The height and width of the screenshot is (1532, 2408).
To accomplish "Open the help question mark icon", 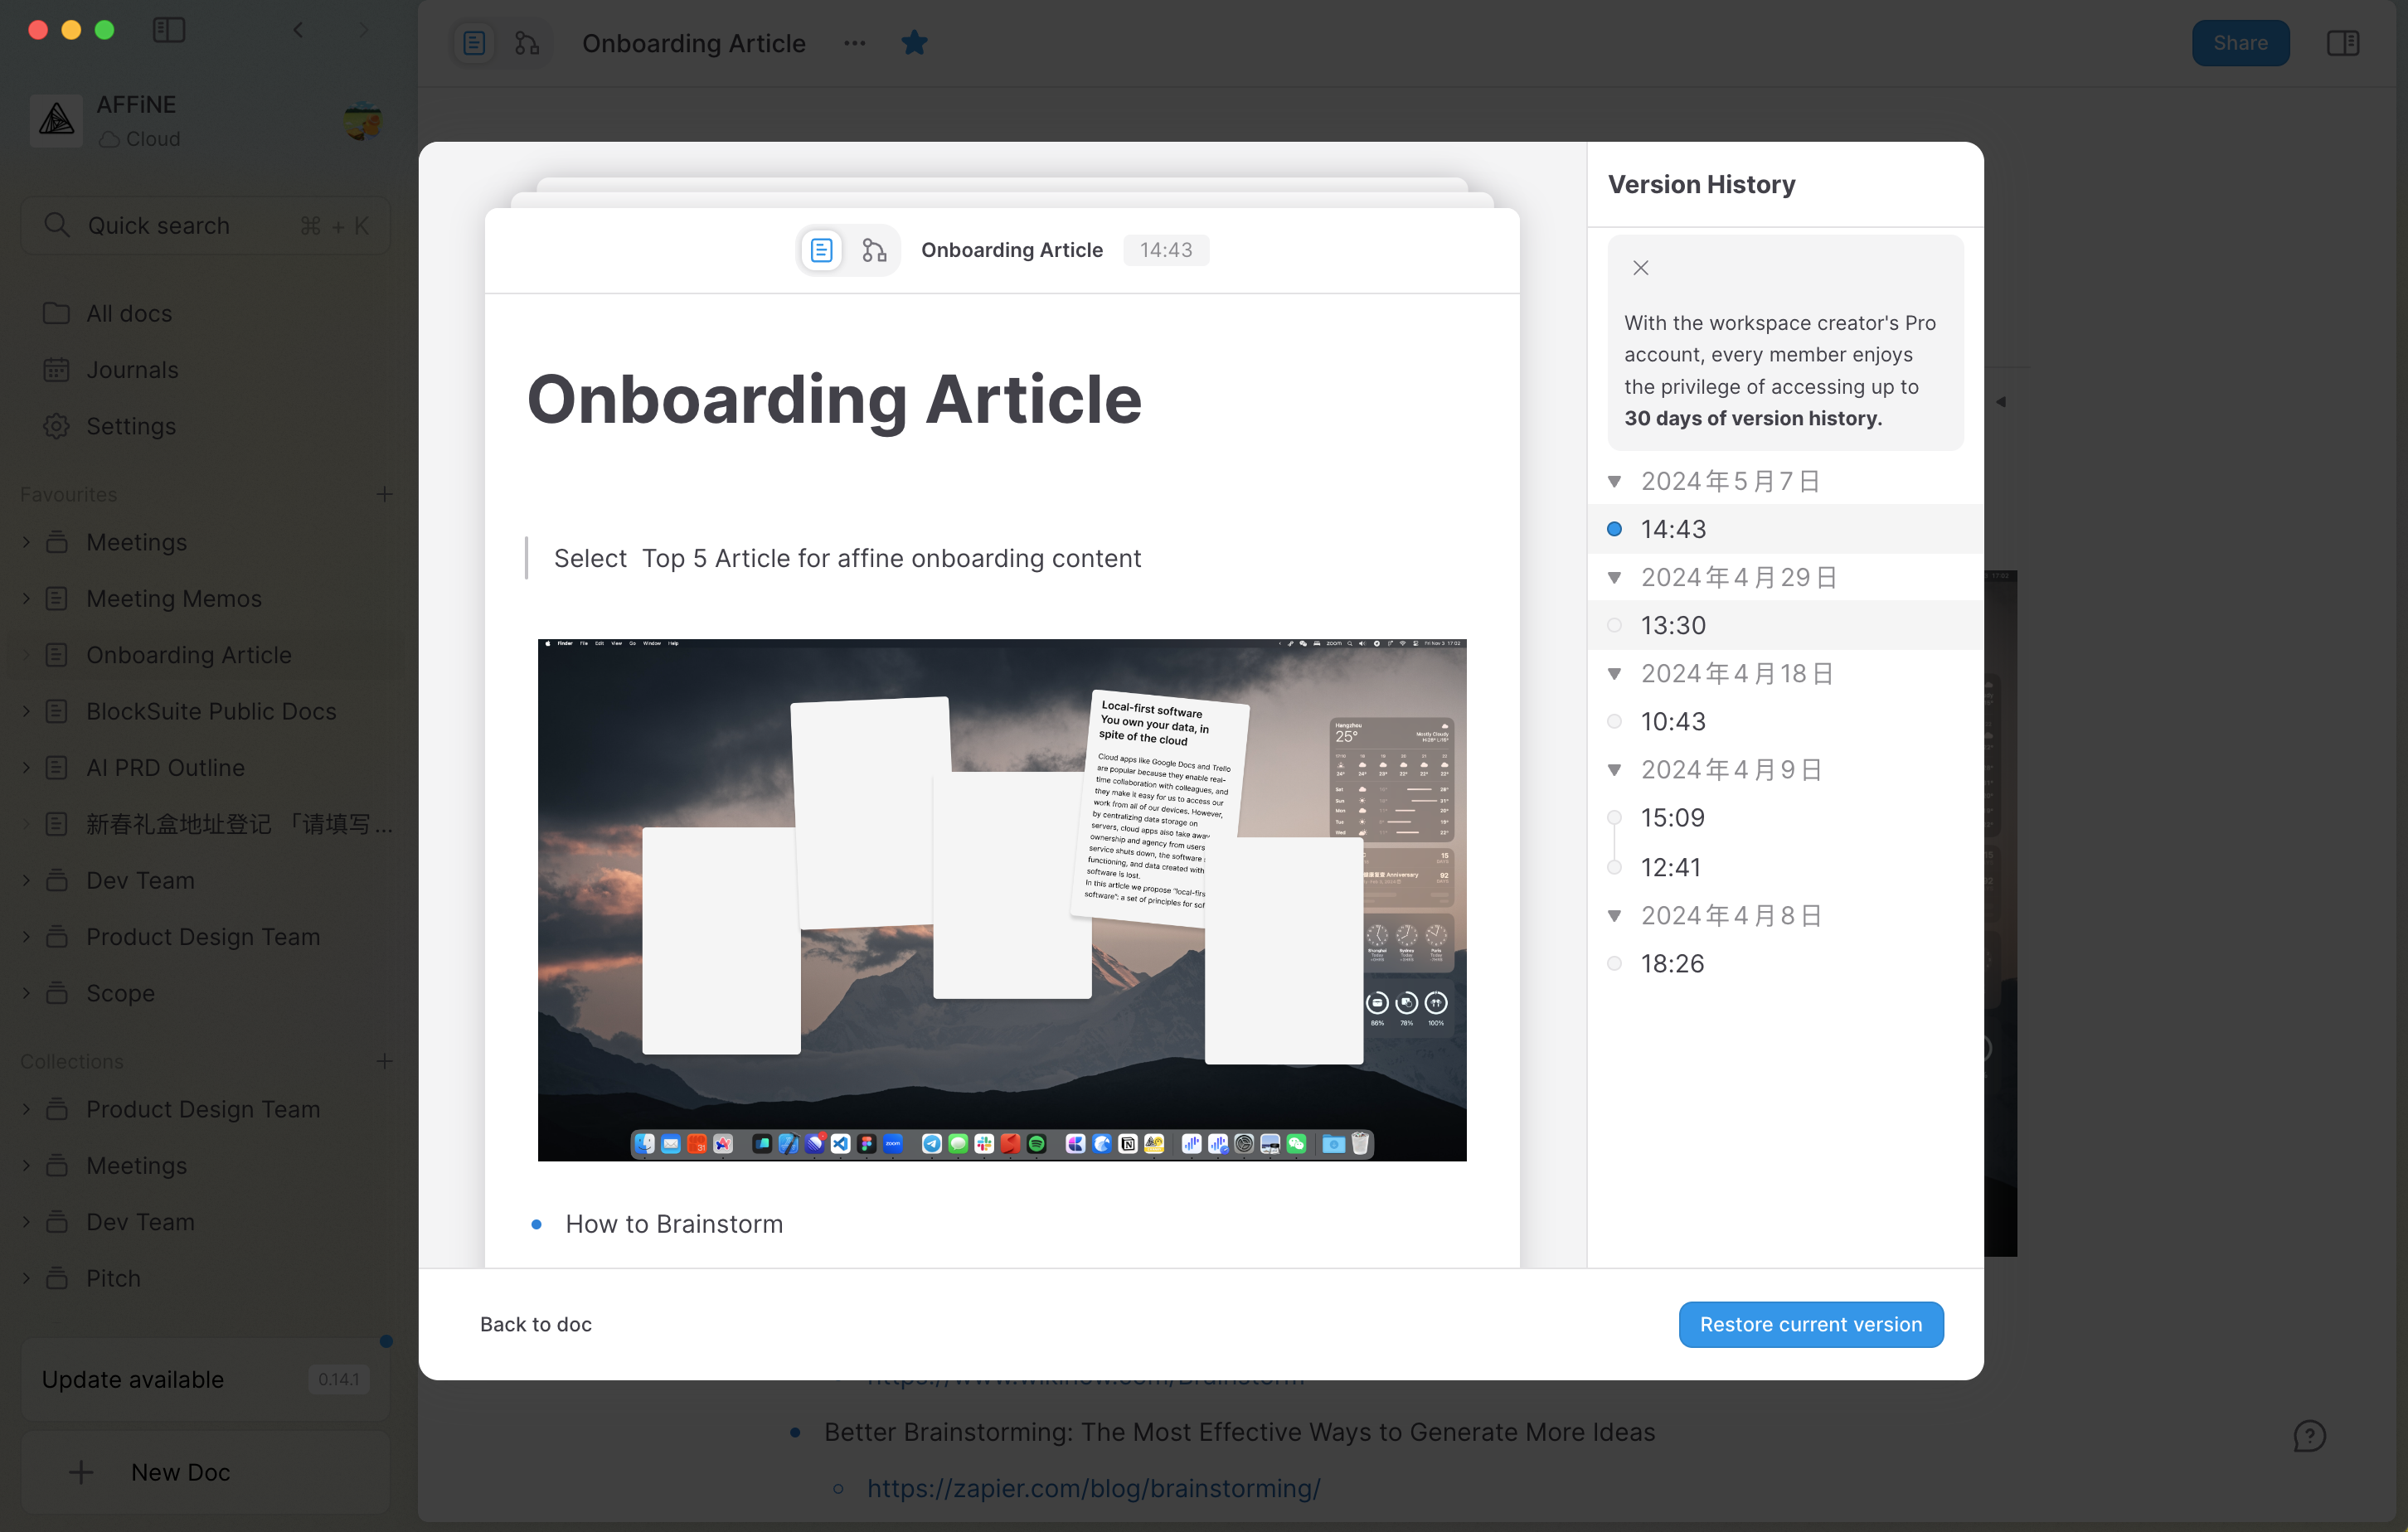I will (2309, 1435).
